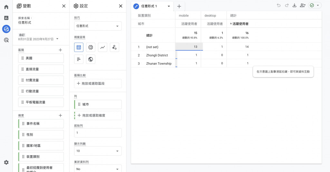Select scatter plot visualization icon
The image size is (330, 172).
click(114, 47)
